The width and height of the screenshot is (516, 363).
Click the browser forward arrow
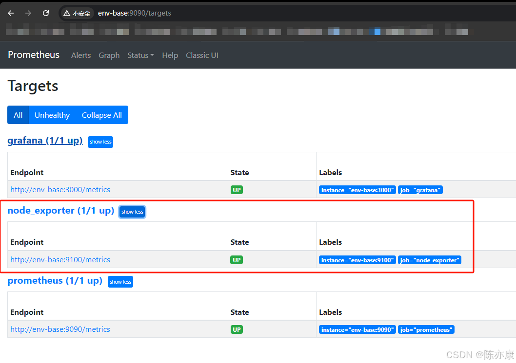coord(28,13)
